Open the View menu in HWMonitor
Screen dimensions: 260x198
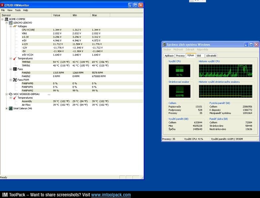point(10,10)
